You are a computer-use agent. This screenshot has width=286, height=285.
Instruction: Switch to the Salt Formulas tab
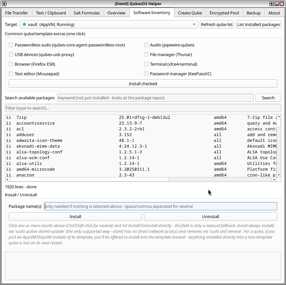(x=87, y=13)
